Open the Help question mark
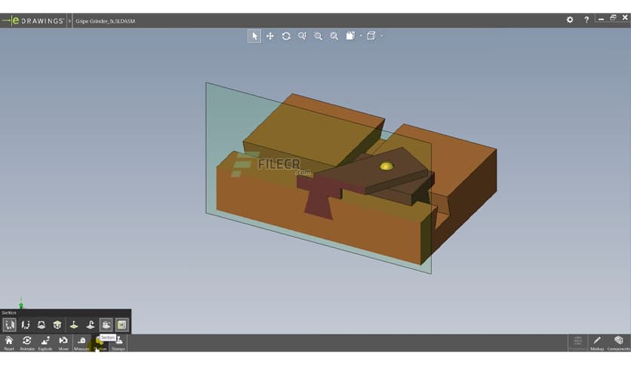 [x=586, y=20]
